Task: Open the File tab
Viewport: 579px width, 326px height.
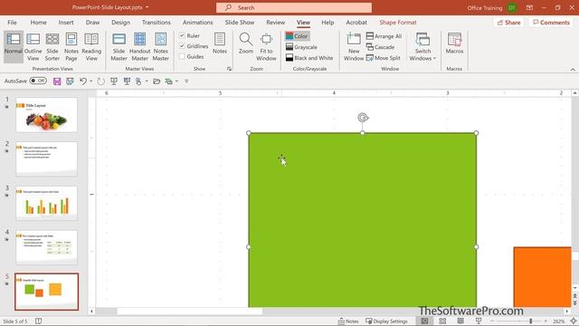Action: point(12,23)
